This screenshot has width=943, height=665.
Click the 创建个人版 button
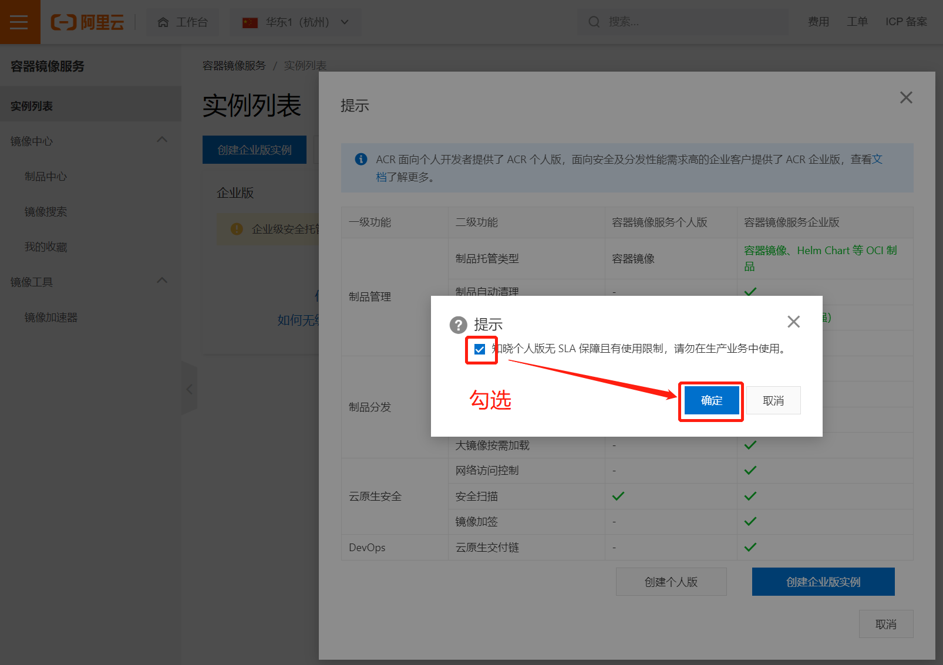tap(671, 582)
